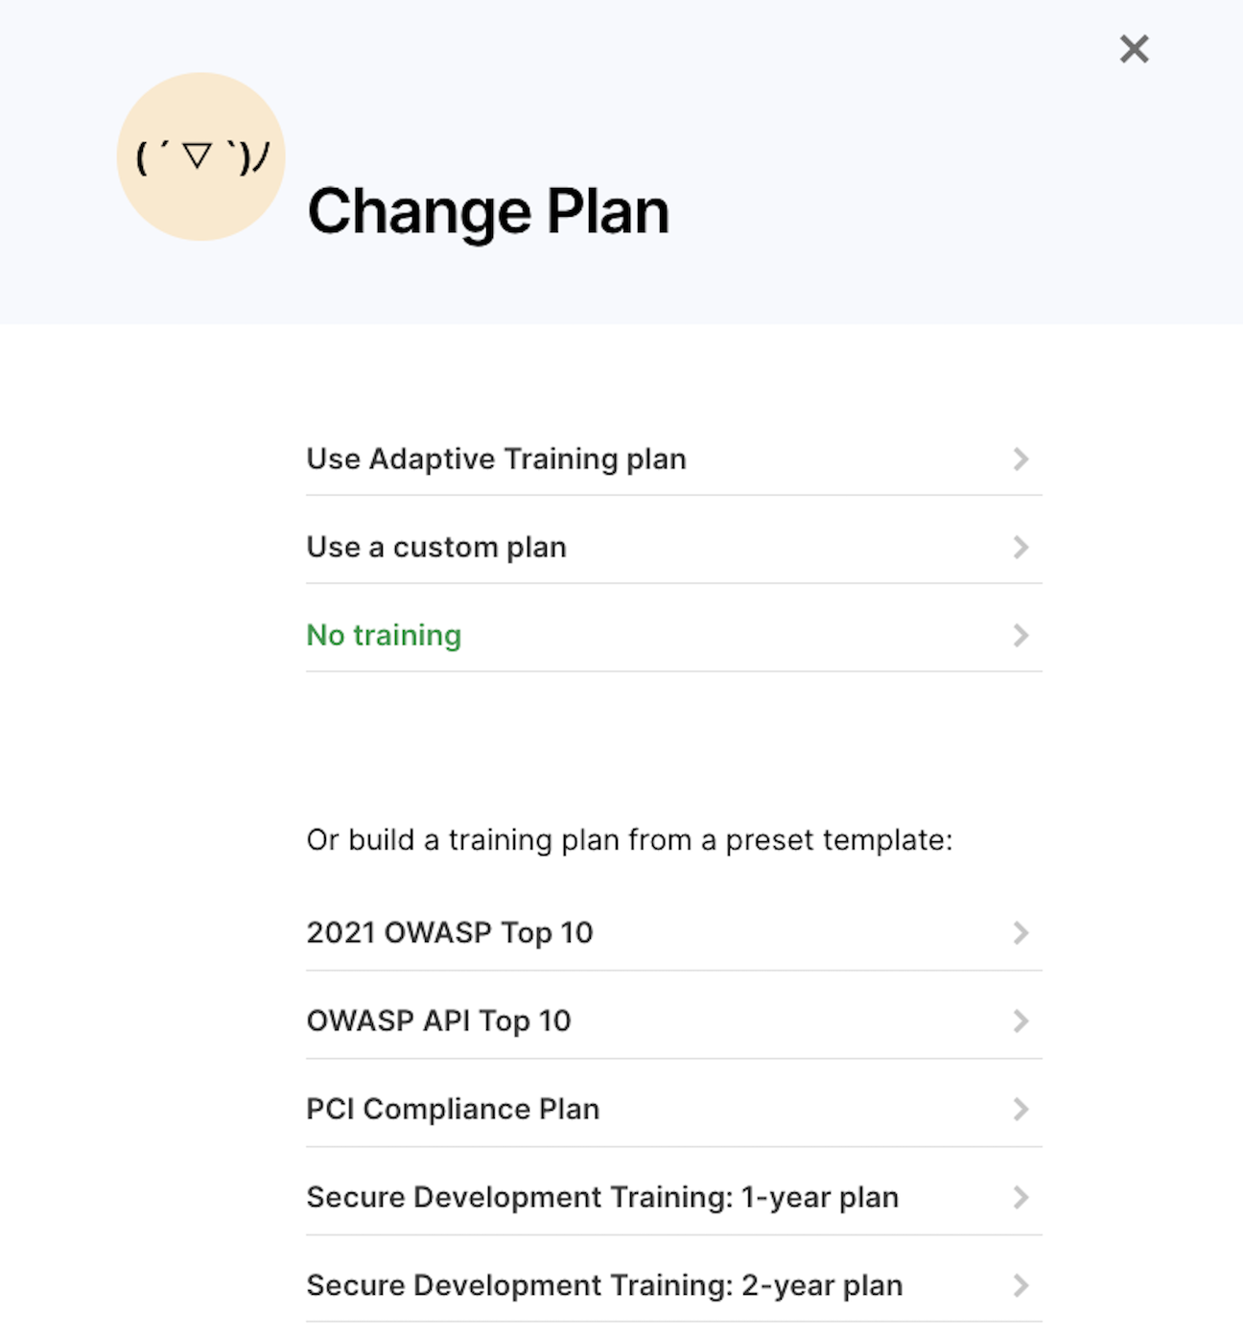Choose OWASP API Top 10 template
1243x1338 pixels.
[438, 1021]
